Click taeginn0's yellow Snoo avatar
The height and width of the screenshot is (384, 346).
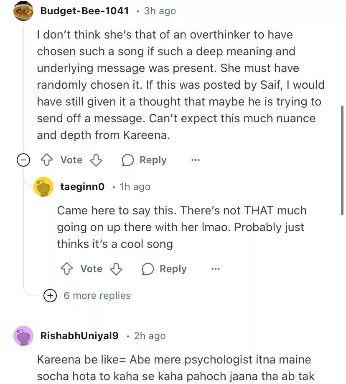(x=43, y=187)
